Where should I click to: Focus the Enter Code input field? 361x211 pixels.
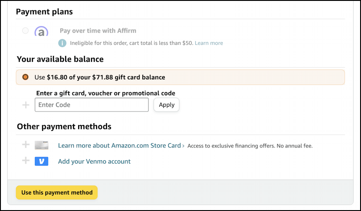pos(92,105)
